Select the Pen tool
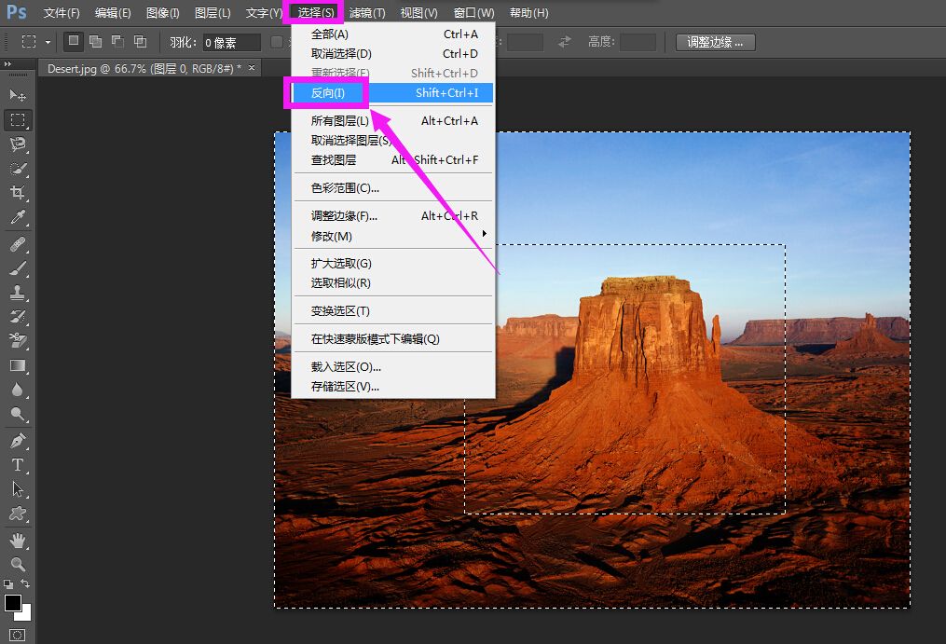Image resolution: width=946 pixels, height=644 pixels. pyautogui.click(x=18, y=441)
